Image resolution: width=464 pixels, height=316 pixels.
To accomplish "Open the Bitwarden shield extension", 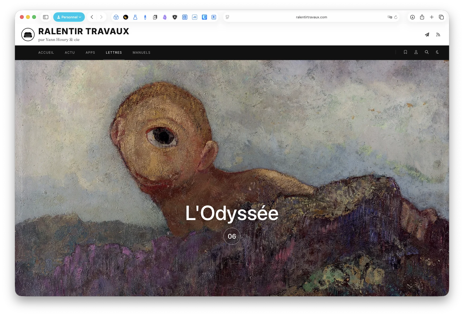I will click(204, 17).
